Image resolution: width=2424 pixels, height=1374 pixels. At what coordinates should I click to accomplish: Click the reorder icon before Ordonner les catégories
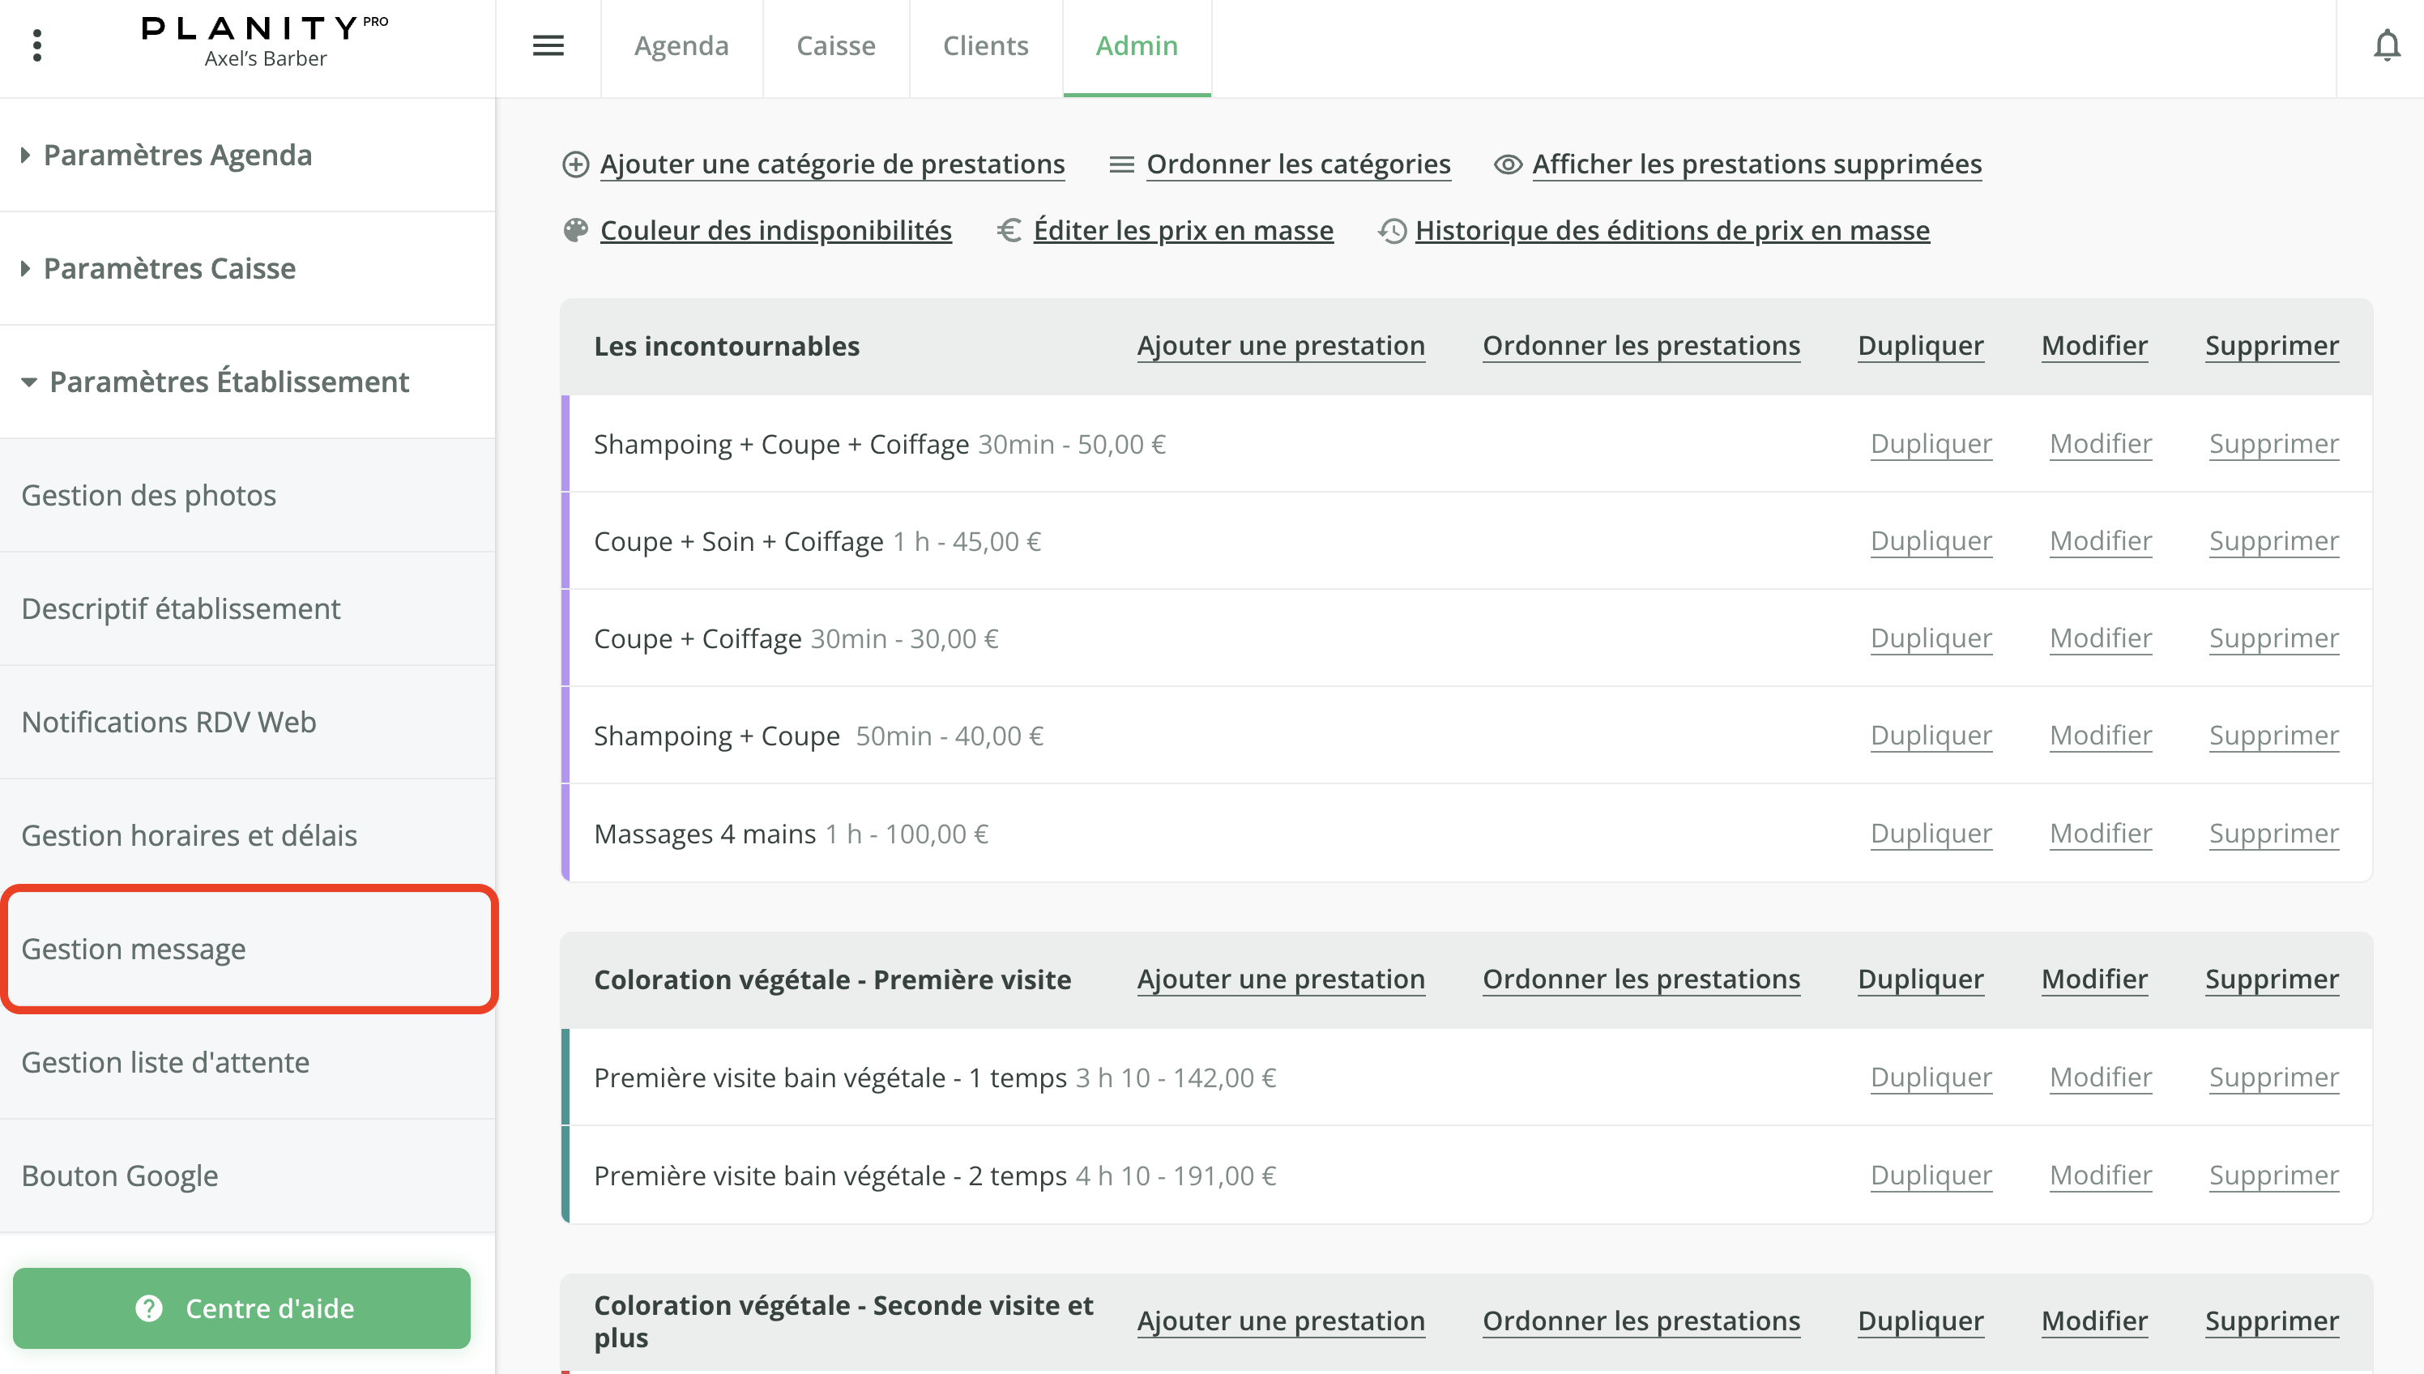click(x=1121, y=164)
